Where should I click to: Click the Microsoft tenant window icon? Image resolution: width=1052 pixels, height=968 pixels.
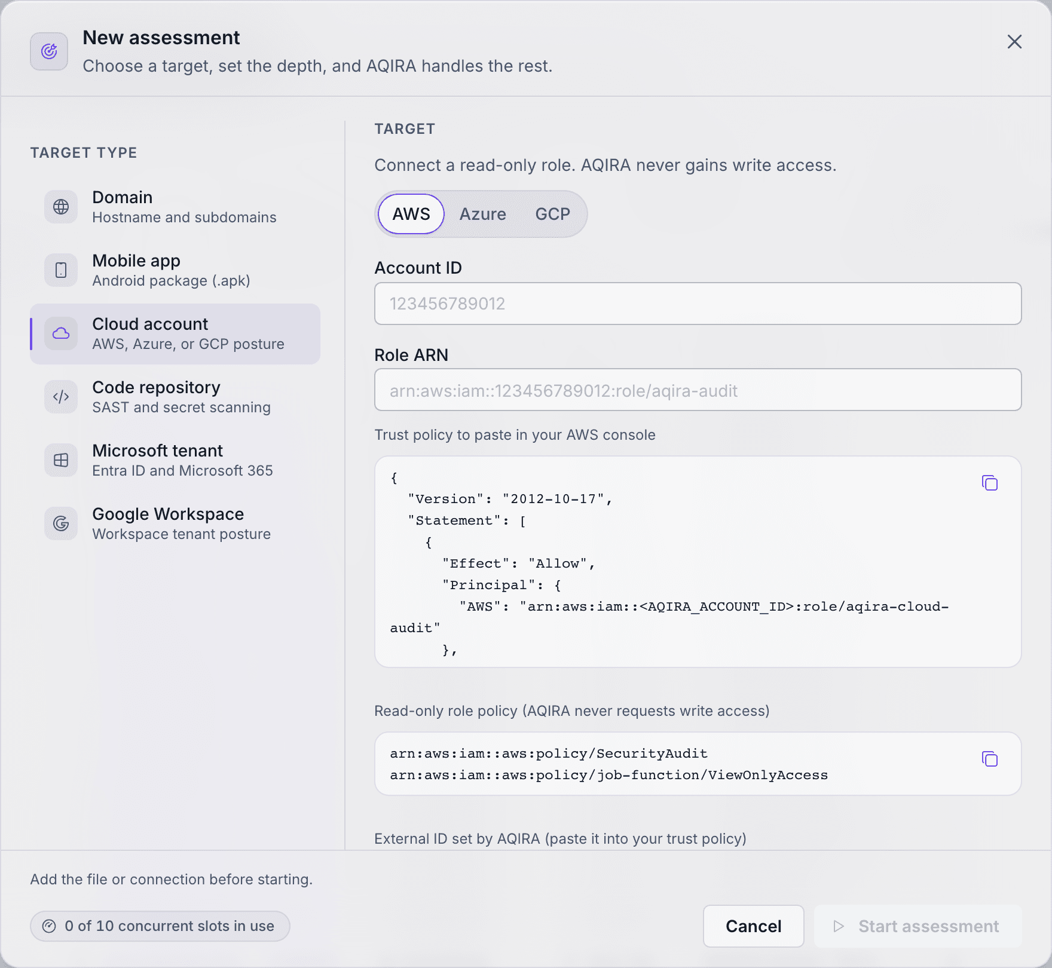pyautogui.click(x=61, y=460)
